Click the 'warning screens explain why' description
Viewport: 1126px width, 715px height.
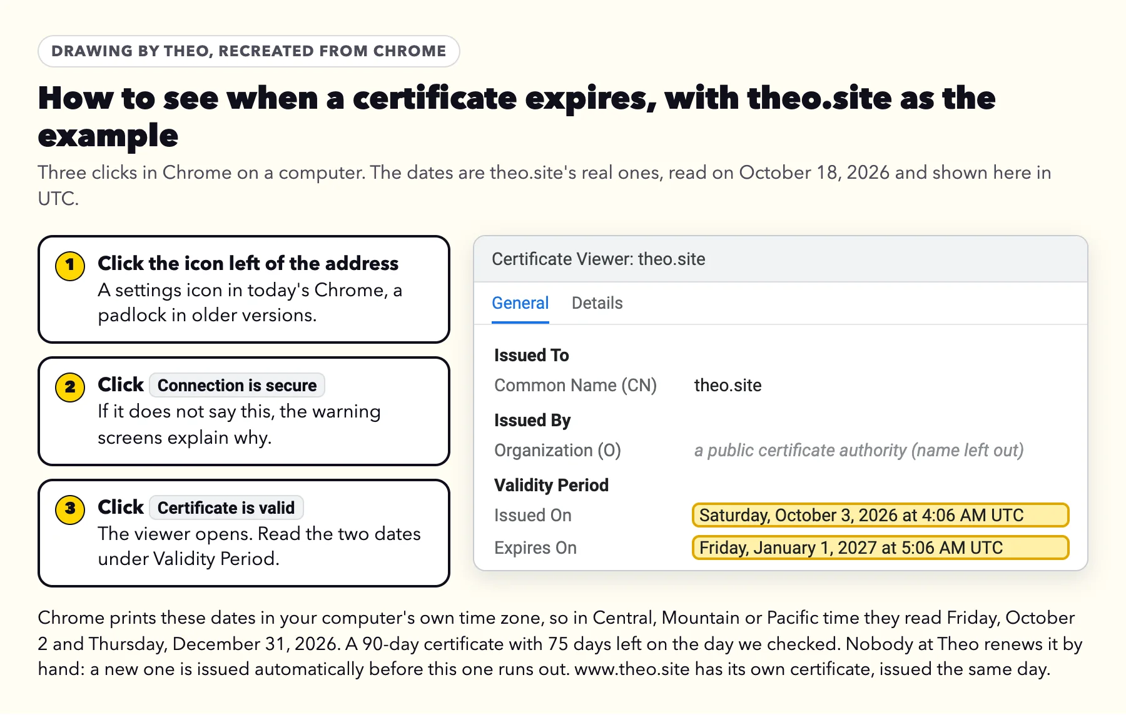pyautogui.click(x=239, y=424)
